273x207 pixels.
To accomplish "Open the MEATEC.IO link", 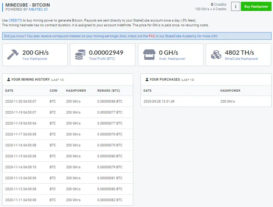I will pos(38,9).
